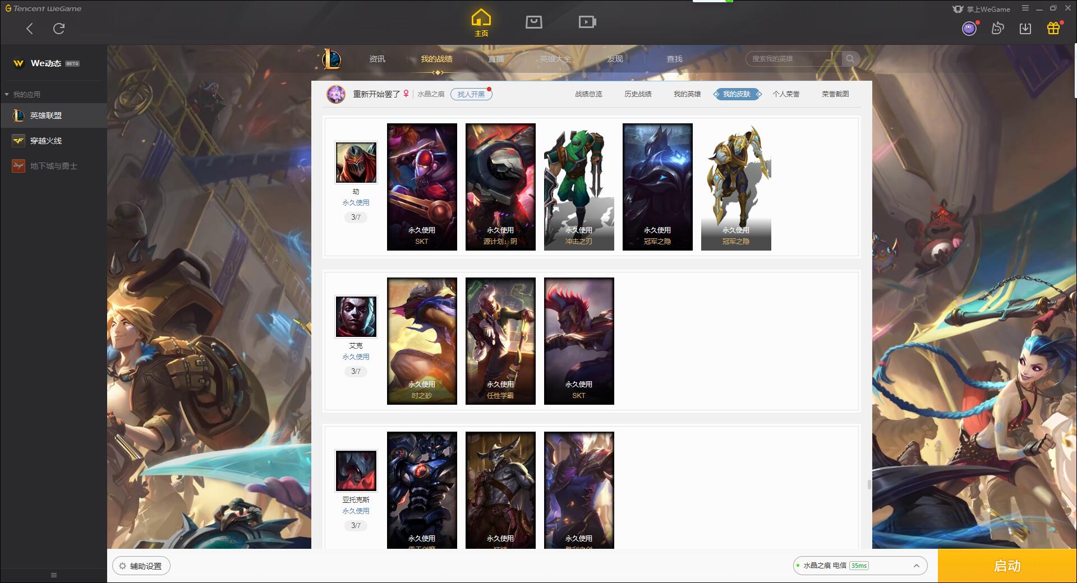Click the 冲击之刃 skin card
Image resolution: width=1077 pixels, height=583 pixels.
(x=579, y=187)
